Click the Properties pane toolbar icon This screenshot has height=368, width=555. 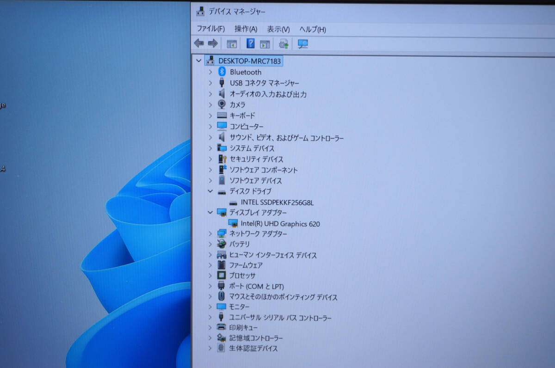point(265,44)
